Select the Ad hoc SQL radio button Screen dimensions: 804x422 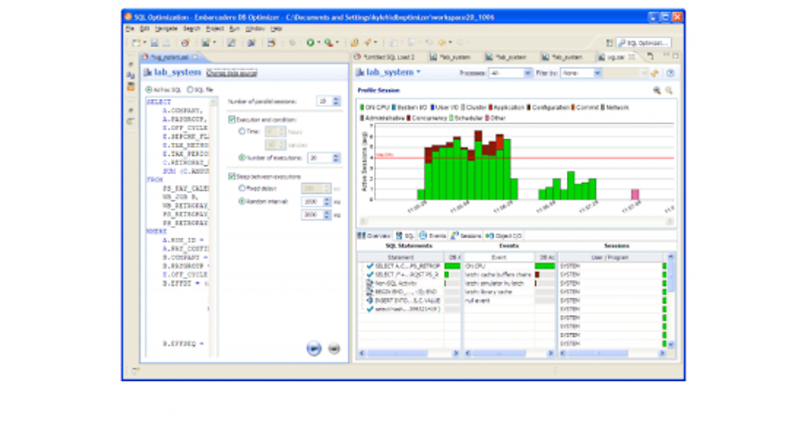click(x=149, y=89)
